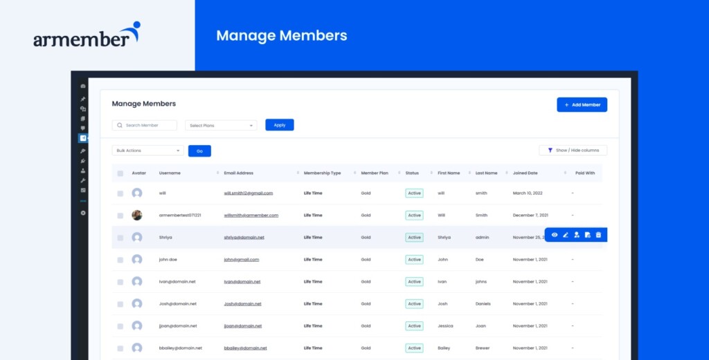
Task: Click the Go button for bulk actions
Action: coord(199,151)
